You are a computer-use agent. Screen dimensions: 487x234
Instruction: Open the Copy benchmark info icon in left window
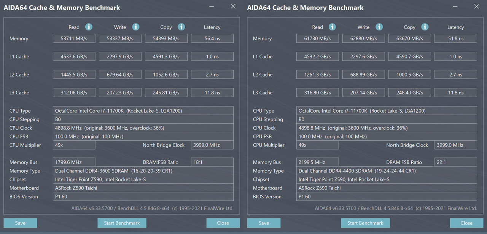click(181, 27)
